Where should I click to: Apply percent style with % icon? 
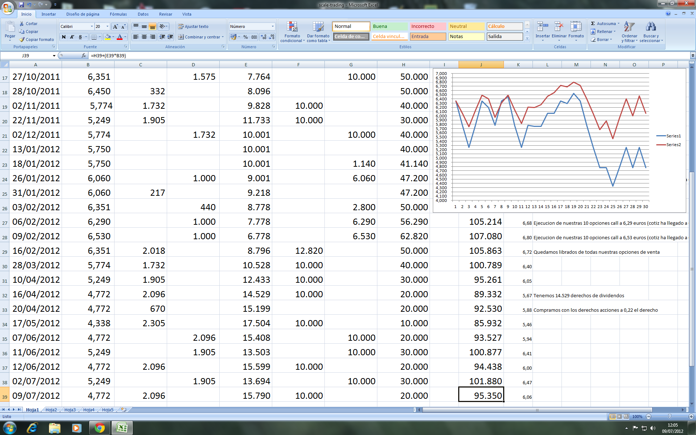pyautogui.click(x=245, y=37)
